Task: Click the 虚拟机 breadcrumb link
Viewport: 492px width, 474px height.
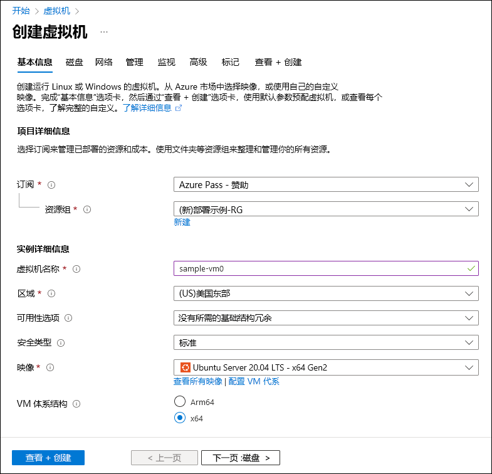Action: [56, 11]
